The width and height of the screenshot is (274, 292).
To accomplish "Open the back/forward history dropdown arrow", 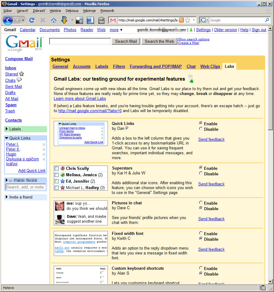I will 23,20.
